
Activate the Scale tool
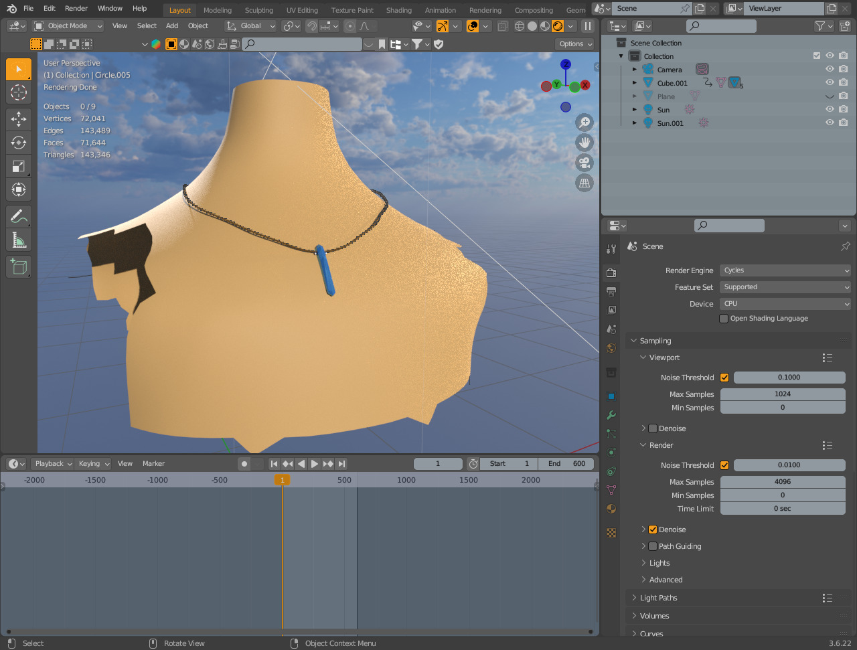(x=19, y=166)
